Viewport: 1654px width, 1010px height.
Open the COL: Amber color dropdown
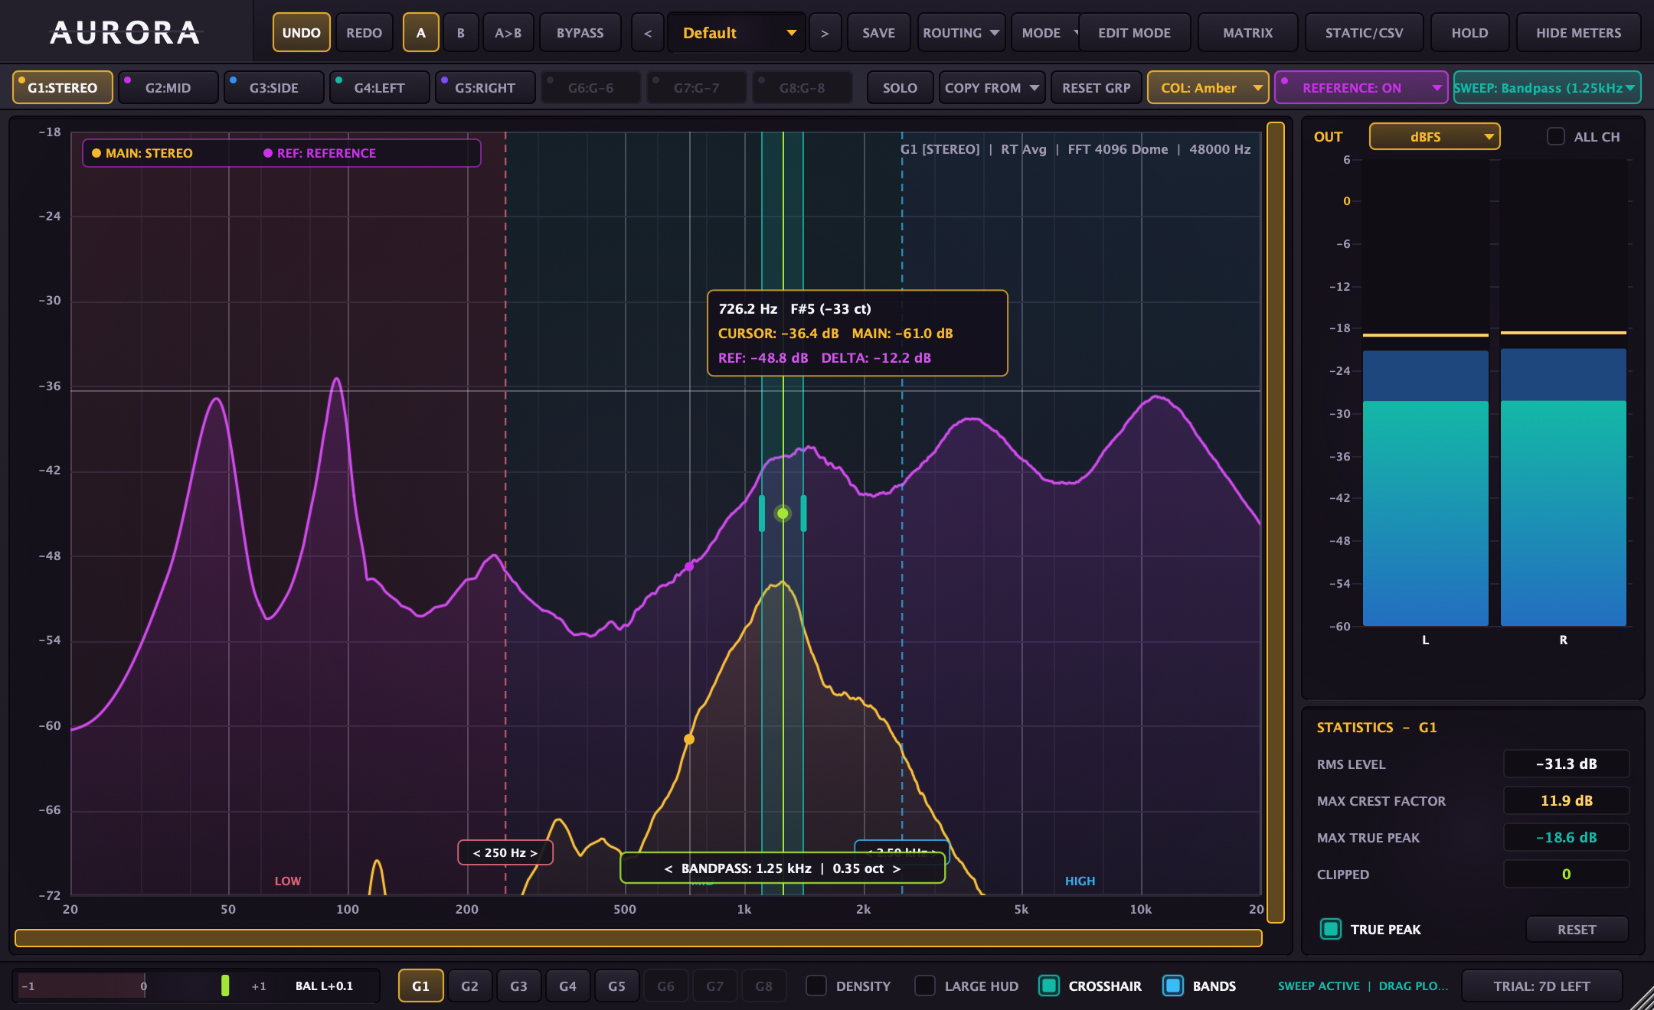pos(1208,88)
